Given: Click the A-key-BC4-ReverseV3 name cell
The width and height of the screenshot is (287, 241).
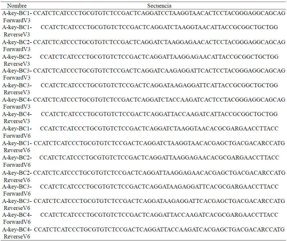Looking at the screenshot, I should coord(17,118).
